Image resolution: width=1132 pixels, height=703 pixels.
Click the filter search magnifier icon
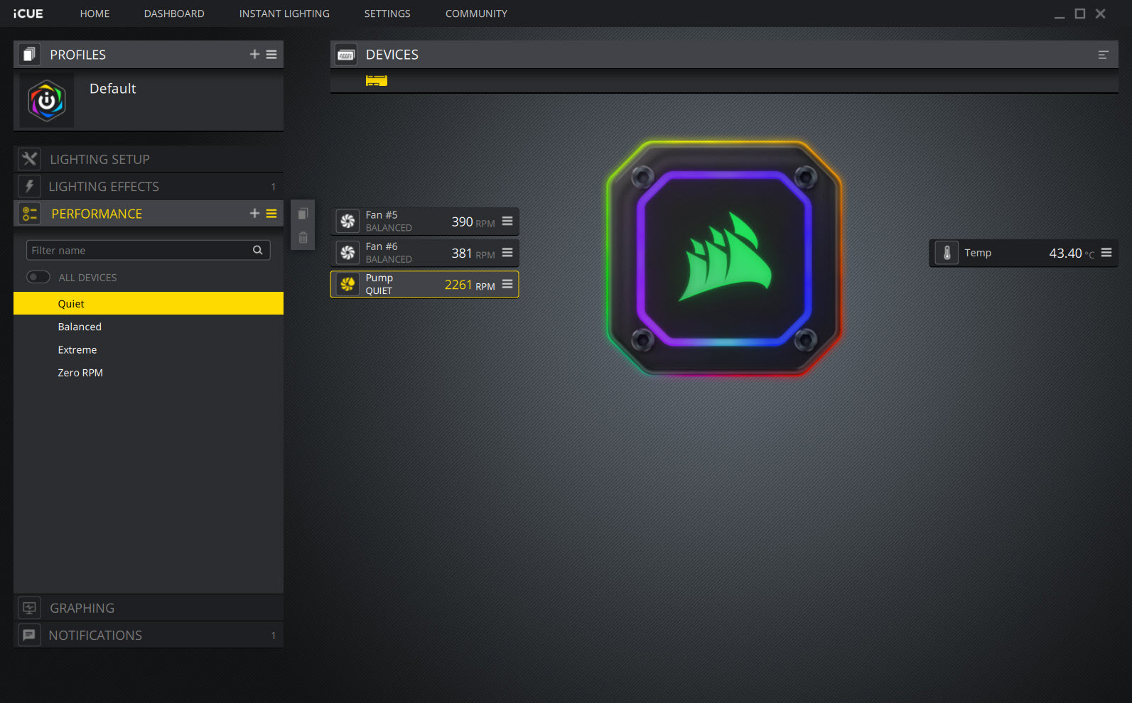pos(258,250)
